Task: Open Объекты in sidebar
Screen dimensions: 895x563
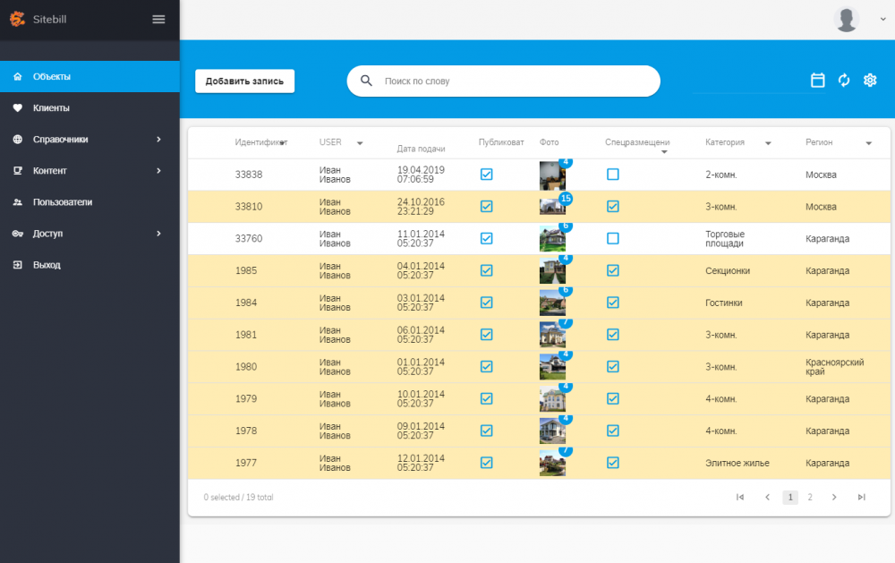Action: [x=89, y=76]
